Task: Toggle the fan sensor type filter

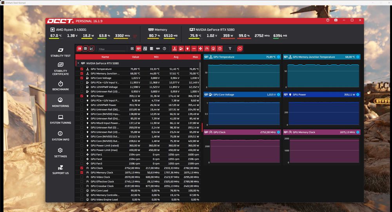Action: pyautogui.click(x=200, y=49)
